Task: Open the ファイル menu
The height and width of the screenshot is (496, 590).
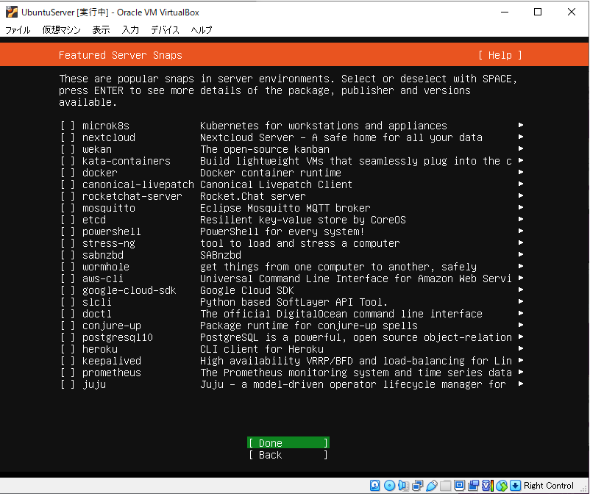Action: coord(18,30)
